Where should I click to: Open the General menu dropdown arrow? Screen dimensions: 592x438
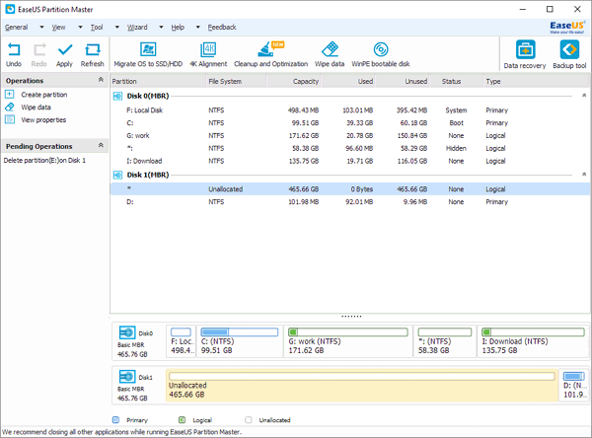pos(41,28)
